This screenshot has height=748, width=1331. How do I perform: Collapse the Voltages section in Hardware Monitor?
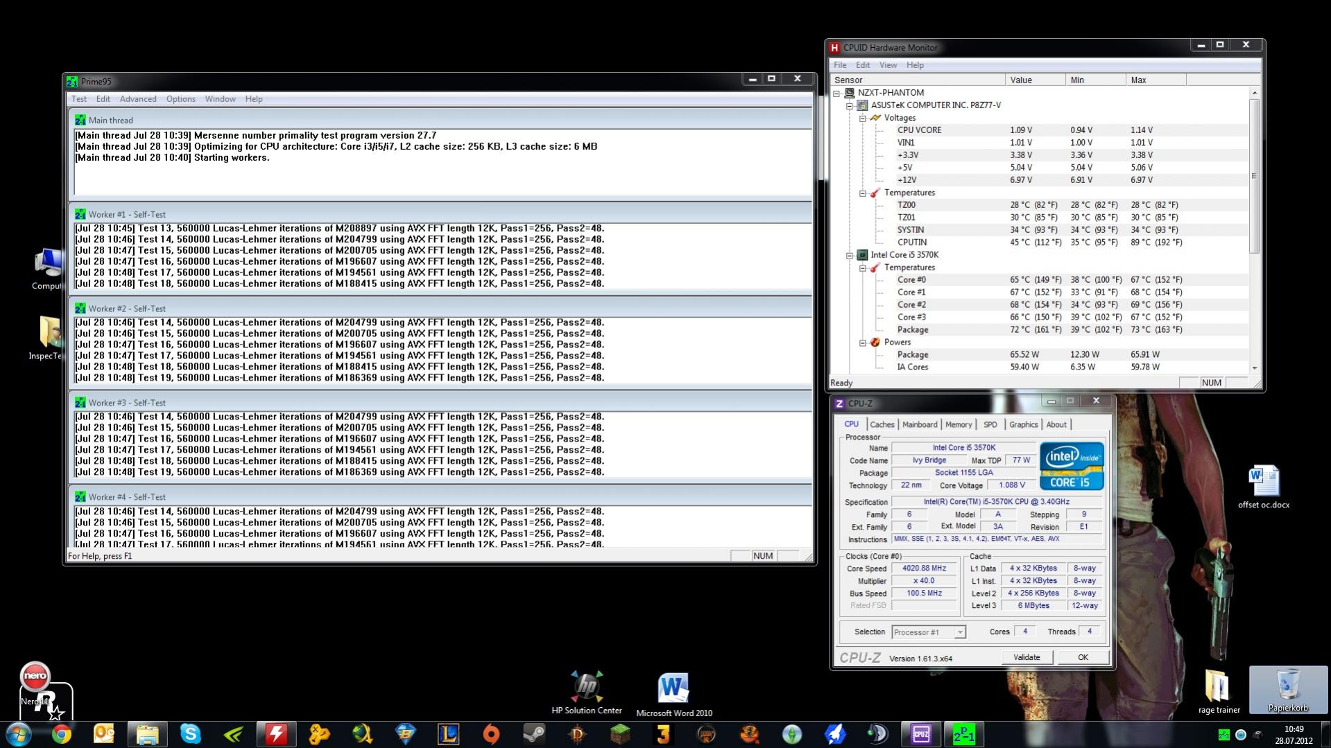tap(863, 119)
